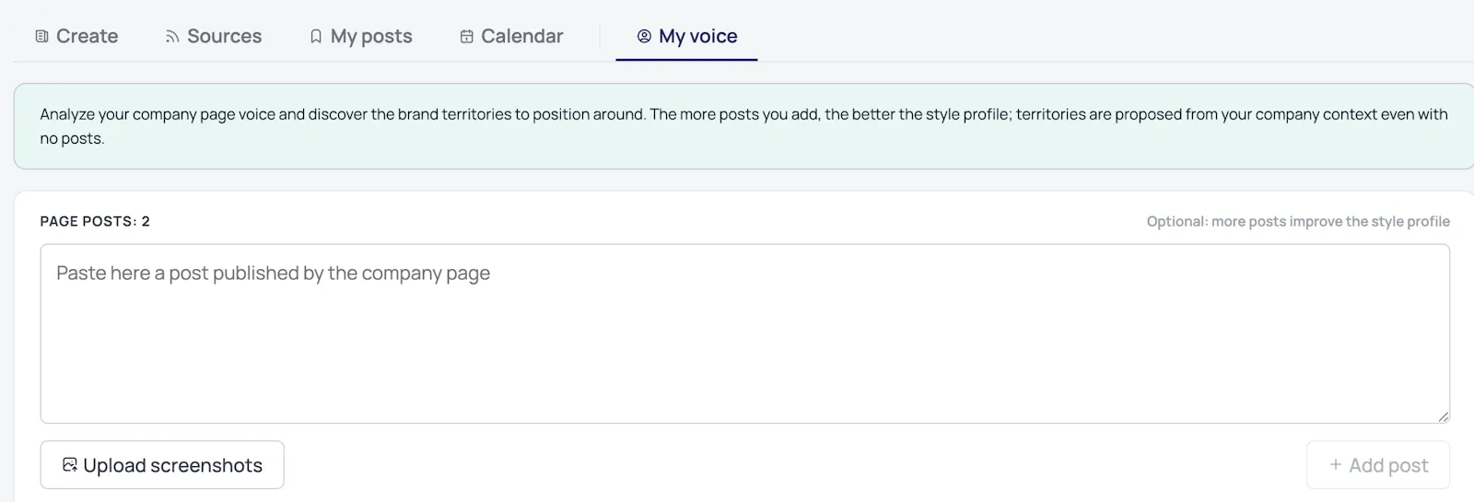Click the 'Analyze your company page voice' info banner
Image resolution: width=1474 pixels, height=502 pixels.
744,126
